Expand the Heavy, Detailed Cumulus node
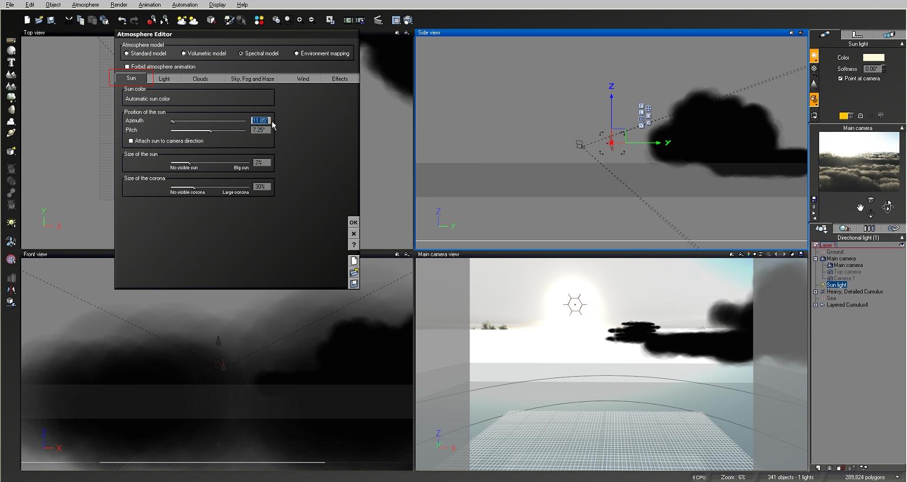 pos(815,292)
